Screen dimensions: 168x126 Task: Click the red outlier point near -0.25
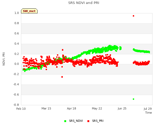pos(62,77)
